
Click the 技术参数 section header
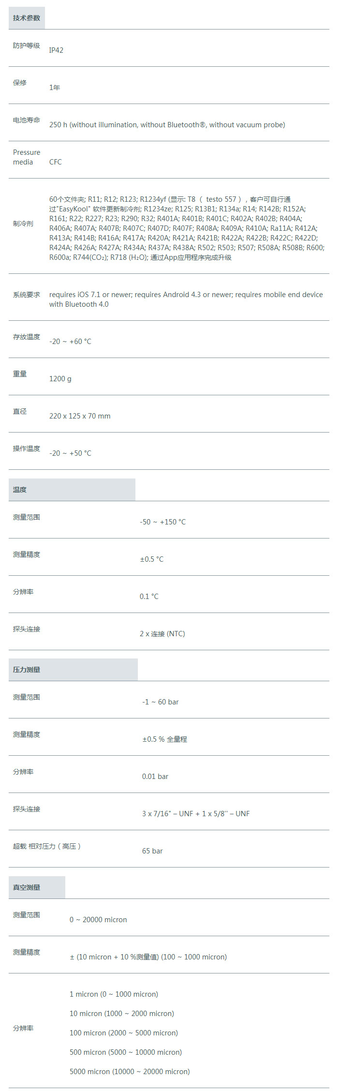pos(27,18)
